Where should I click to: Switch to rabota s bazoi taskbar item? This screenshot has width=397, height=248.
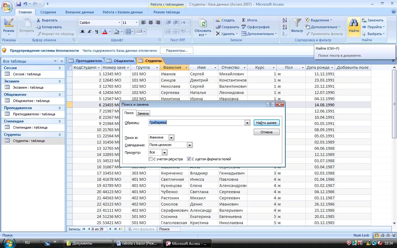tap(138, 243)
